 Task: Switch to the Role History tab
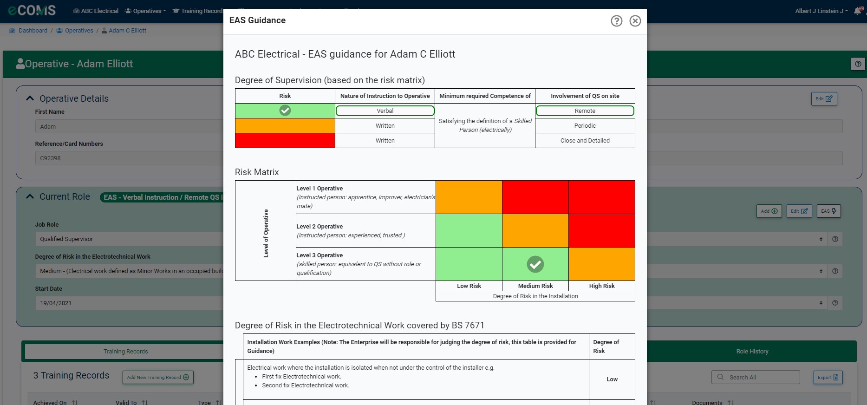(x=752, y=352)
